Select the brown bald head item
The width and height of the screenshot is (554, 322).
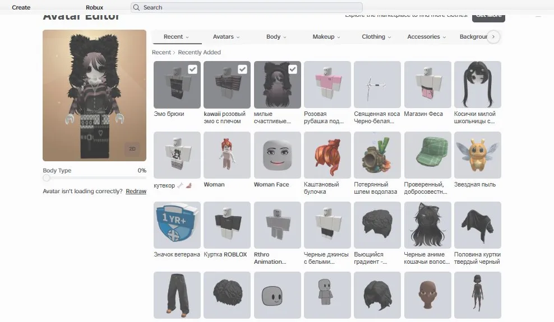point(427,295)
